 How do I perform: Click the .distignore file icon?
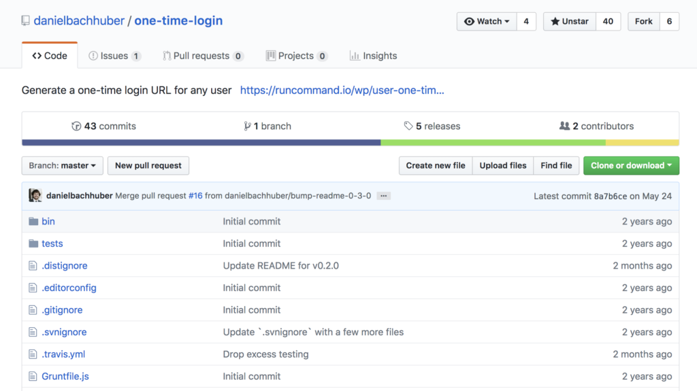tap(33, 266)
